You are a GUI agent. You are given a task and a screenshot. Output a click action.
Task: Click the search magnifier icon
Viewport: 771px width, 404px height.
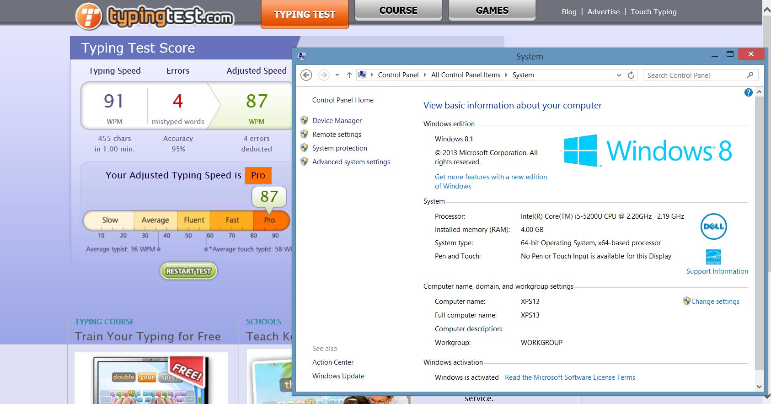click(750, 75)
